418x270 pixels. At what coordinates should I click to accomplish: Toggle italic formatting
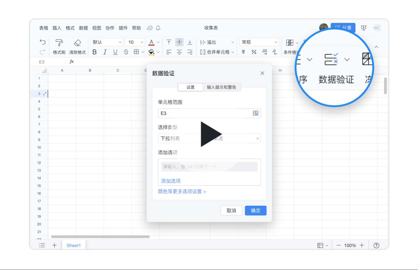click(105, 52)
